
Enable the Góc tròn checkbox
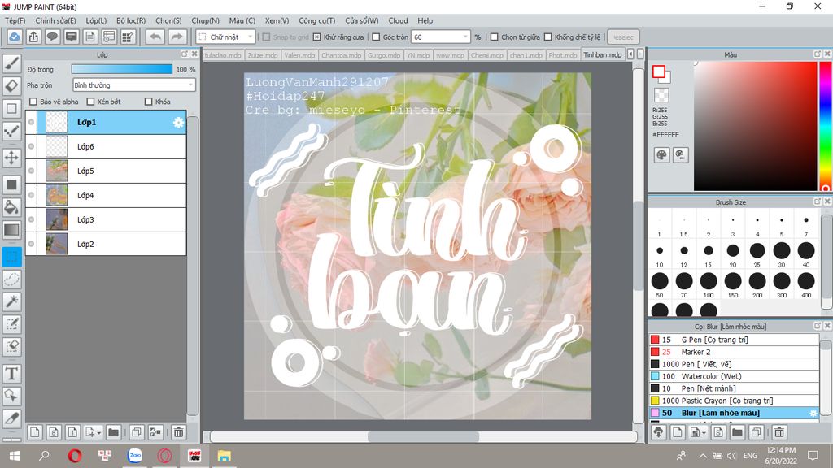click(x=376, y=37)
